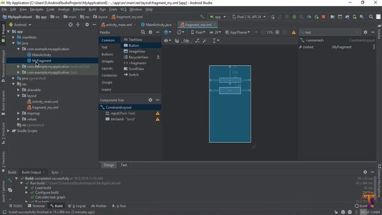Click the Clear All Constraints icon
Image resolution: width=382 pixels, height=215 pixels.
point(198,41)
